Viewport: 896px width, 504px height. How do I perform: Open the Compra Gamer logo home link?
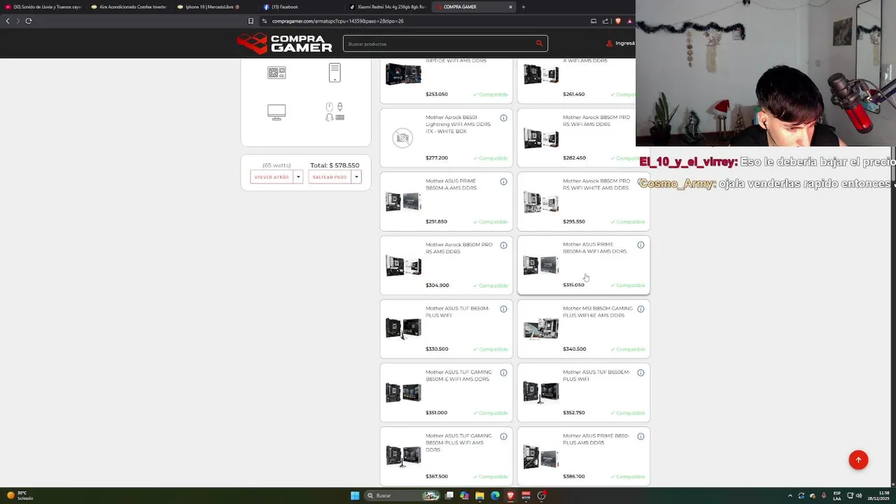pyautogui.click(x=284, y=43)
